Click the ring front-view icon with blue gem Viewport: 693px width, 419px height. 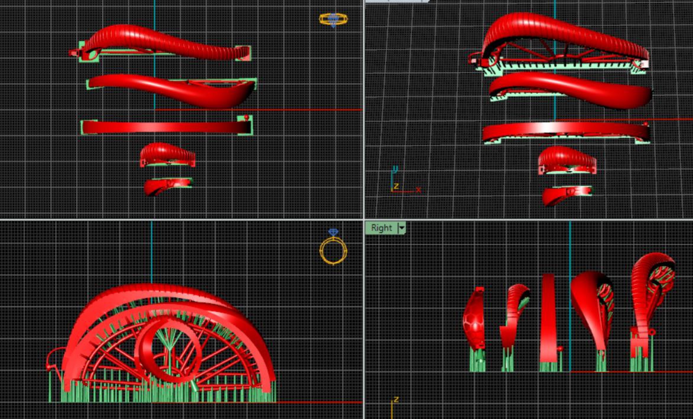(333, 247)
